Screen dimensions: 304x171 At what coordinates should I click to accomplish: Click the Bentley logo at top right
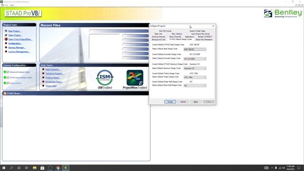tap(283, 13)
